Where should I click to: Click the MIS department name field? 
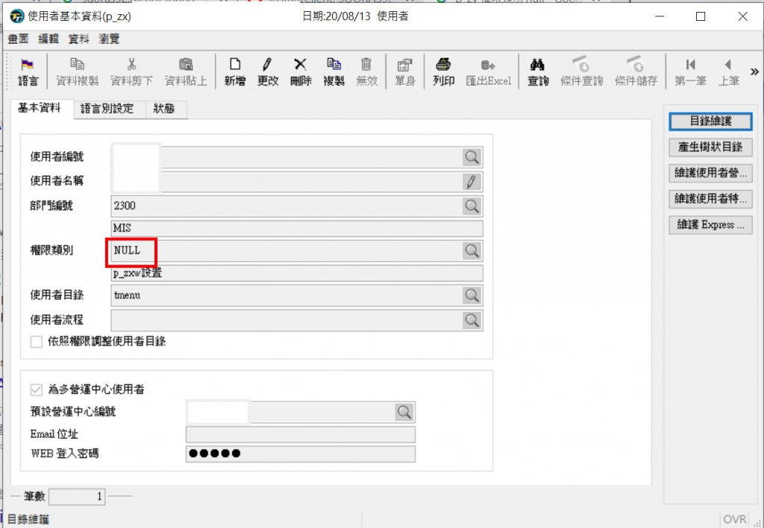(297, 228)
